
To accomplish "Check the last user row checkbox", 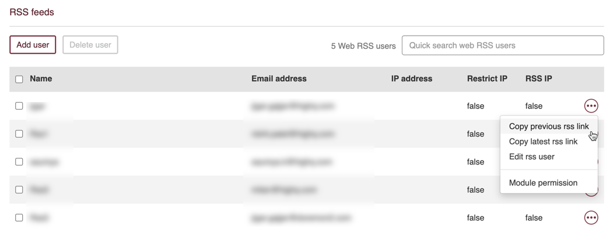I will click(19, 218).
